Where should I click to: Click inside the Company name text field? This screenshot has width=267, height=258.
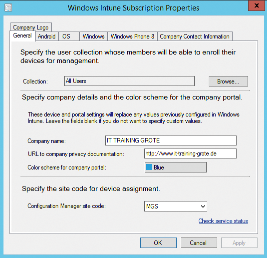point(171,140)
